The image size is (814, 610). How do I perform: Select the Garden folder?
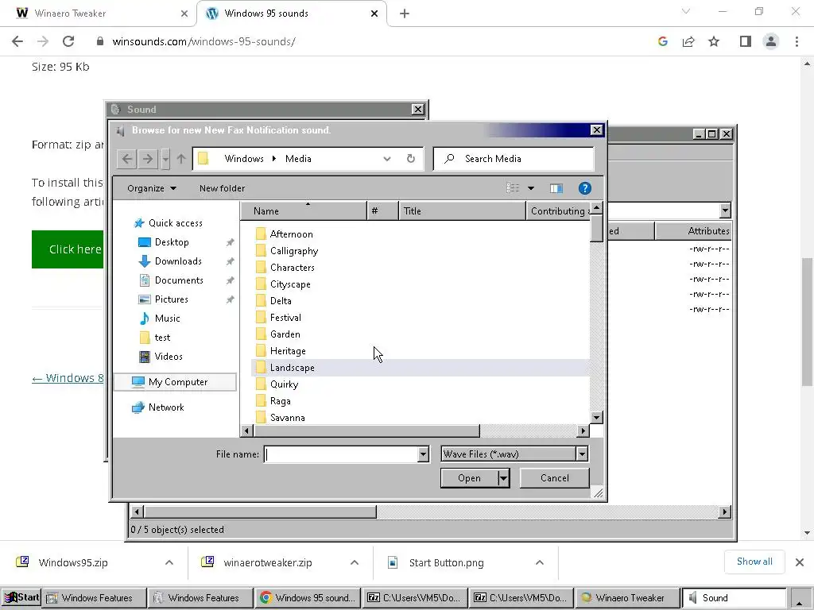click(x=285, y=334)
